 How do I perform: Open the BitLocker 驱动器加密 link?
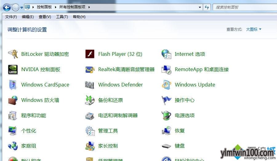45,54
